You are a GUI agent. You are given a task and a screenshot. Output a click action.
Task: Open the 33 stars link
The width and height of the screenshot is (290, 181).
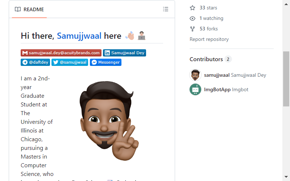[x=208, y=8]
